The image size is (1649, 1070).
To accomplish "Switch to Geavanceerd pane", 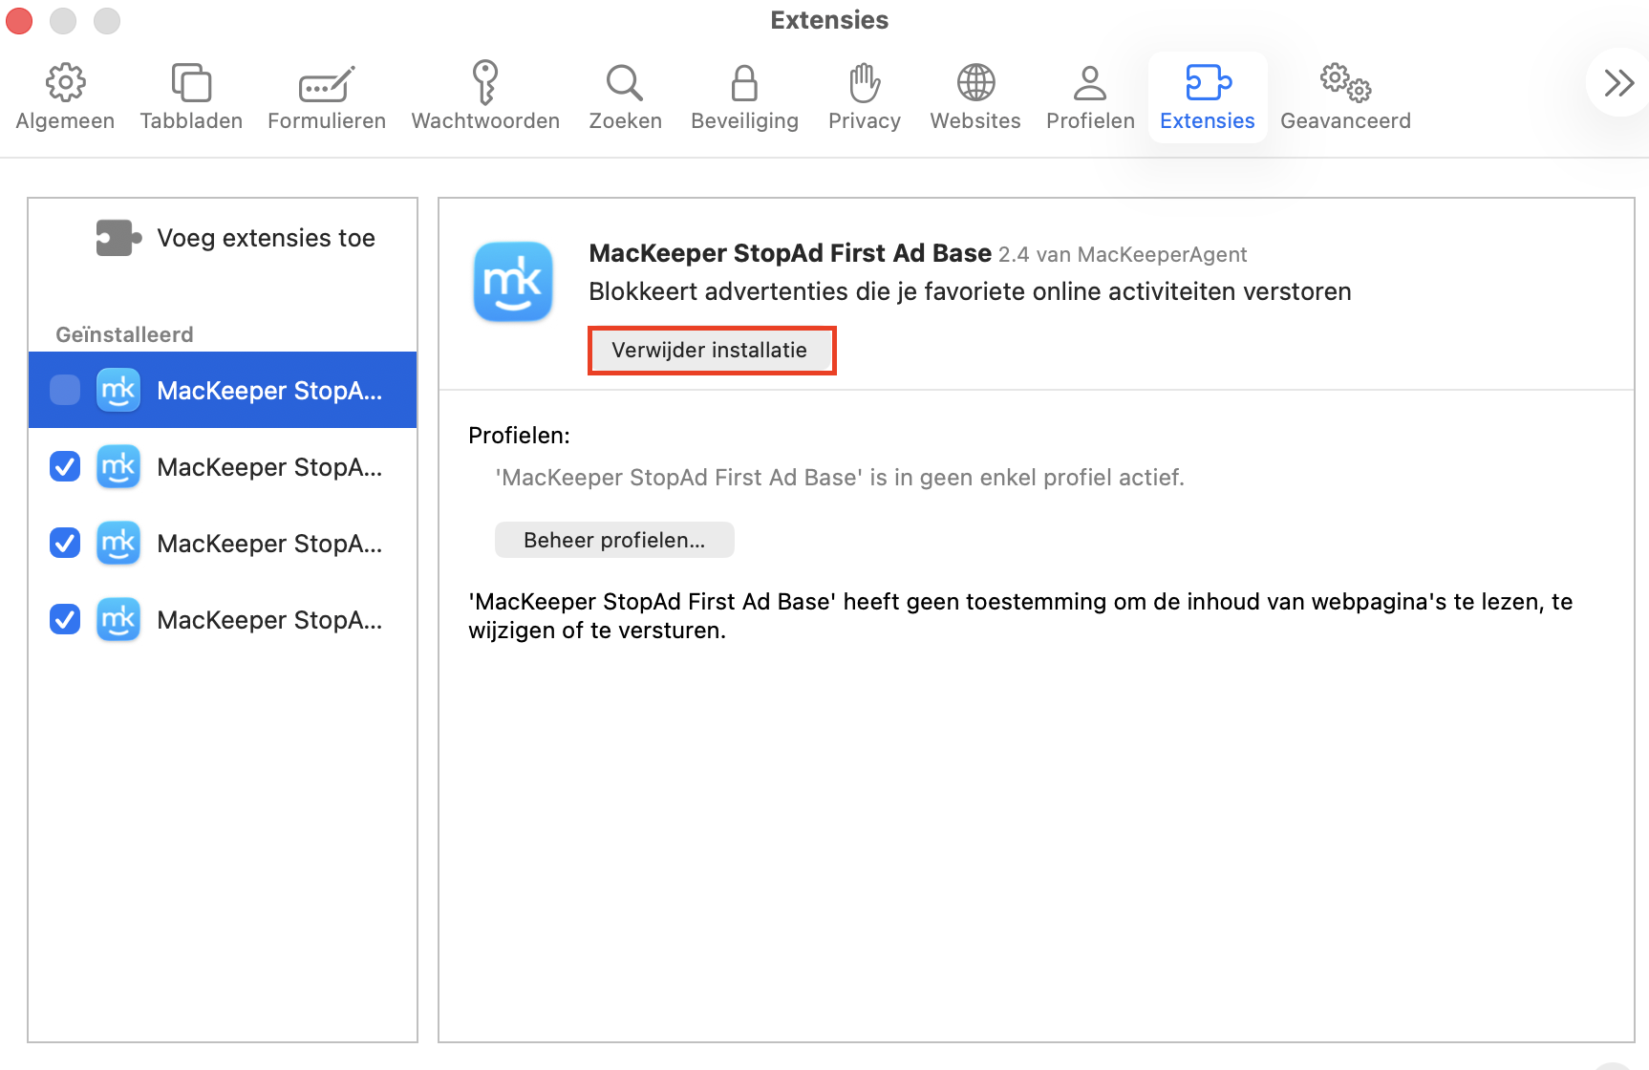I will coord(1345,96).
